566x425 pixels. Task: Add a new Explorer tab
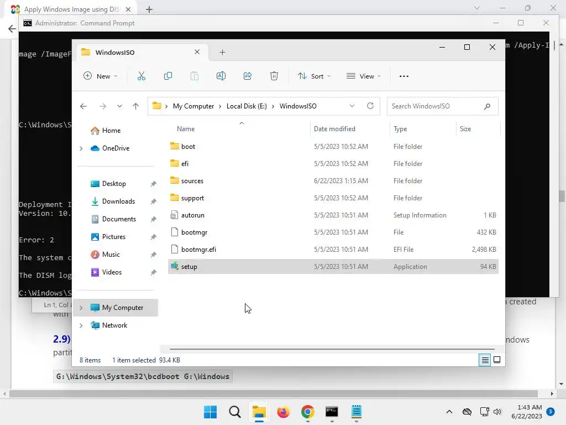coord(222,53)
